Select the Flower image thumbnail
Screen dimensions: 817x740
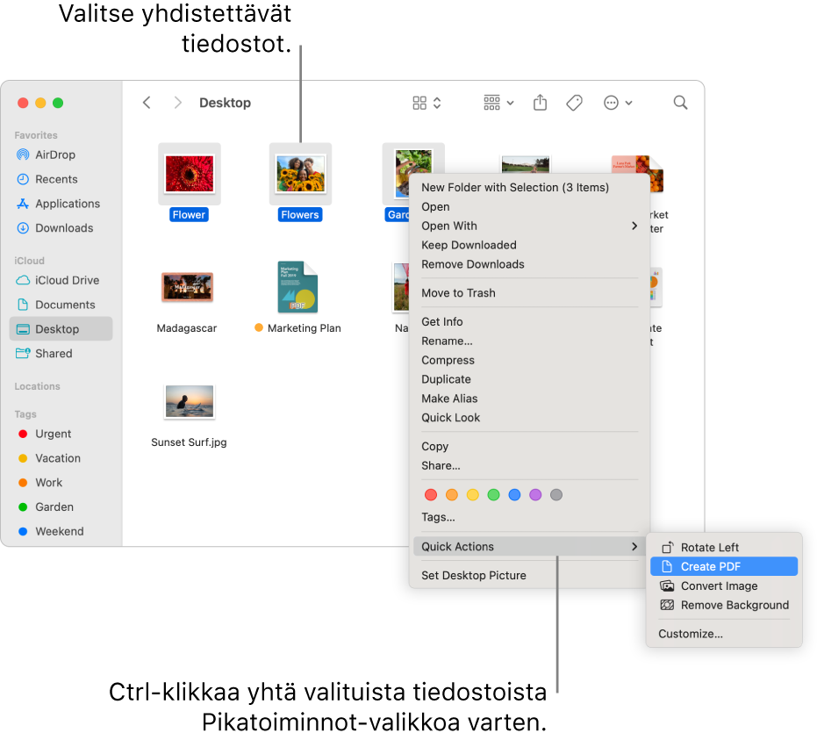[x=190, y=174]
